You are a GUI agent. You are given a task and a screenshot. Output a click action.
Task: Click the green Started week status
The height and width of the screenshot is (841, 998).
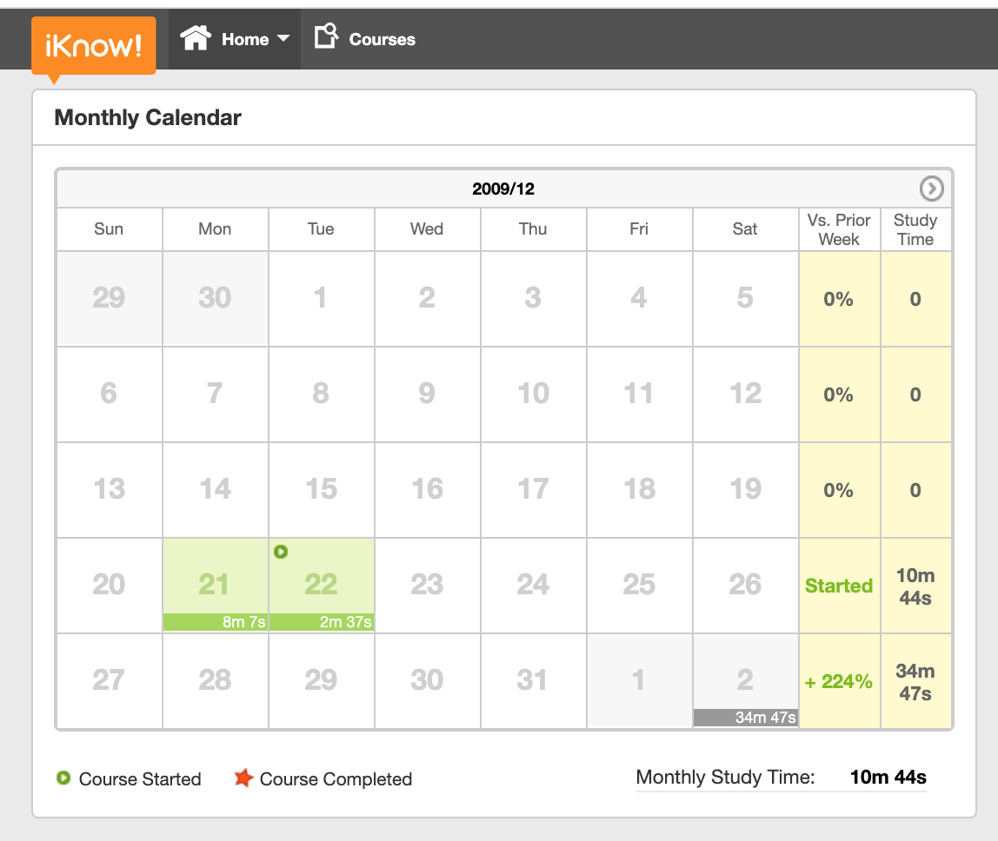click(839, 586)
